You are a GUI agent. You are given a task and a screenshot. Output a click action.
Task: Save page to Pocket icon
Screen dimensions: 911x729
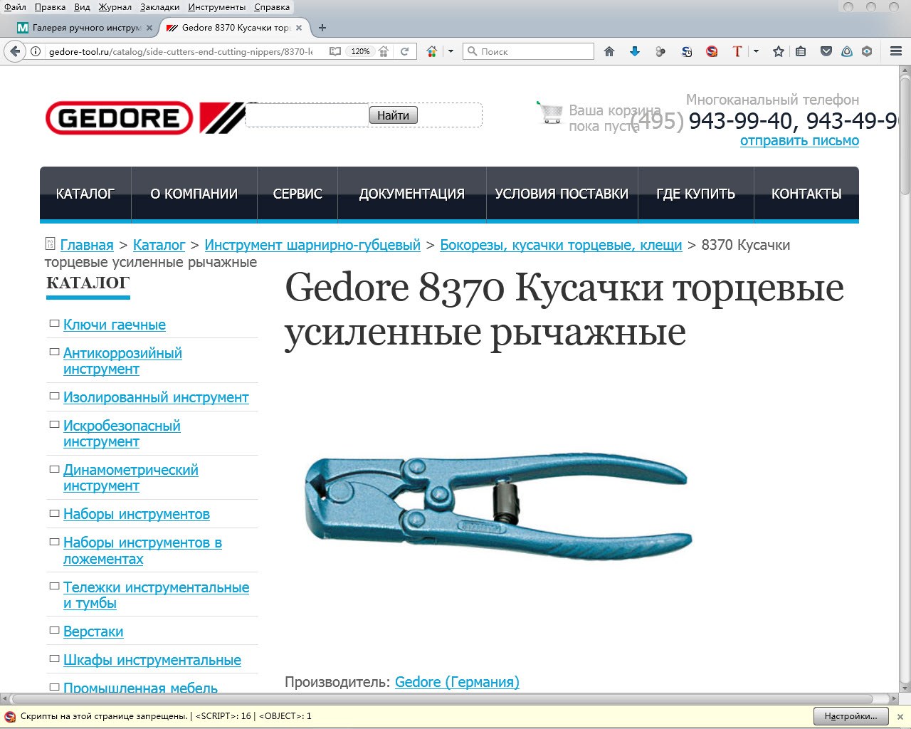click(826, 51)
